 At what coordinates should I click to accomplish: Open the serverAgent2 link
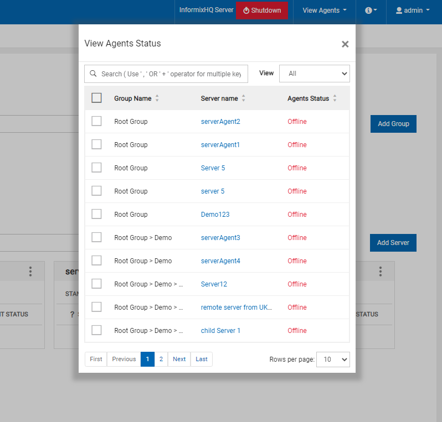[220, 121]
